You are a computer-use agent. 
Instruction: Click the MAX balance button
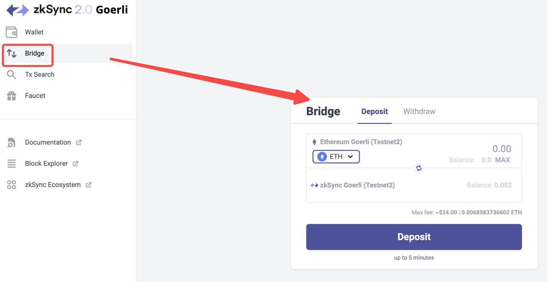pyautogui.click(x=502, y=160)
